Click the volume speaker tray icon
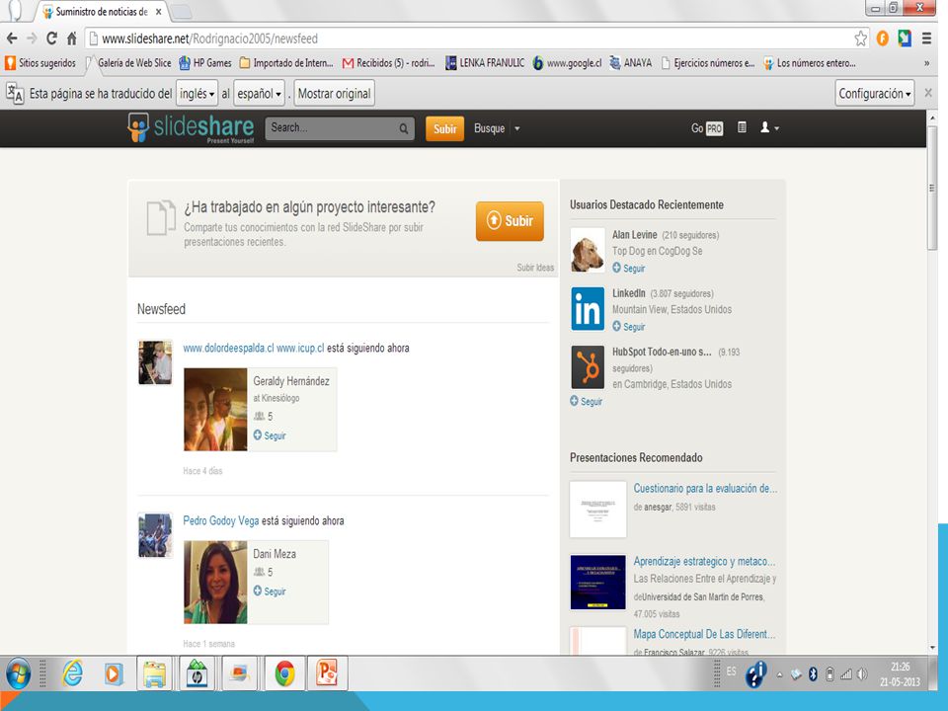This screenshot has height=711, width=948. 861,673
